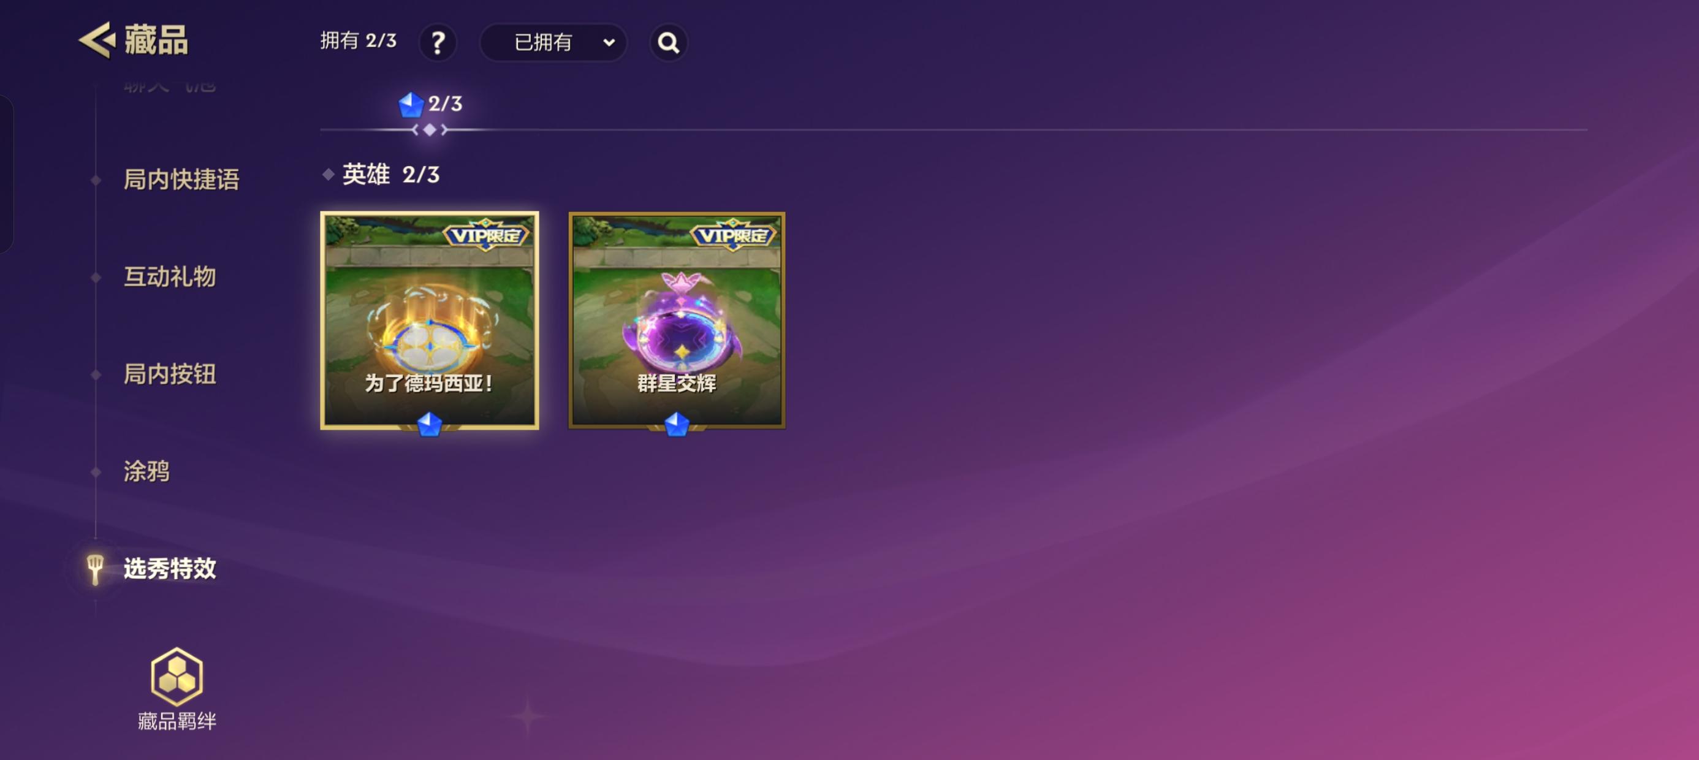The image size is (1699, 760).
Task: Click the back arrow next to 藏品
Action: point(97,40)
